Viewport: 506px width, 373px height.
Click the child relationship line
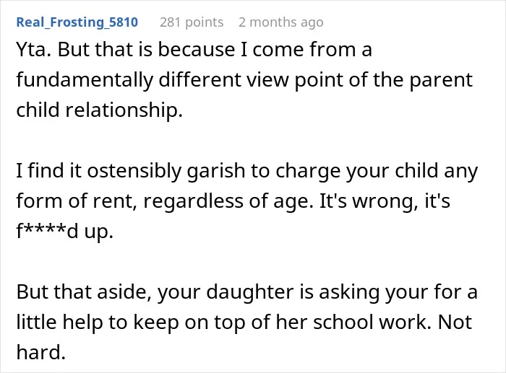pyautogui.click(x=100, y=110)
